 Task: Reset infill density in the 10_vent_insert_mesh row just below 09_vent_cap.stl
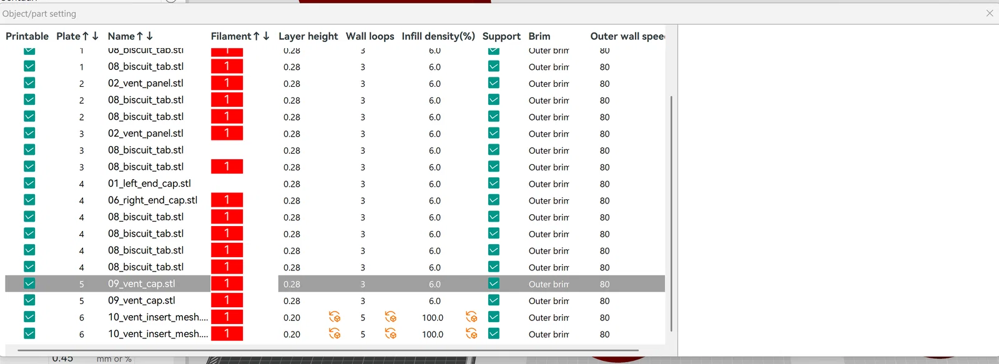[471, 317]
